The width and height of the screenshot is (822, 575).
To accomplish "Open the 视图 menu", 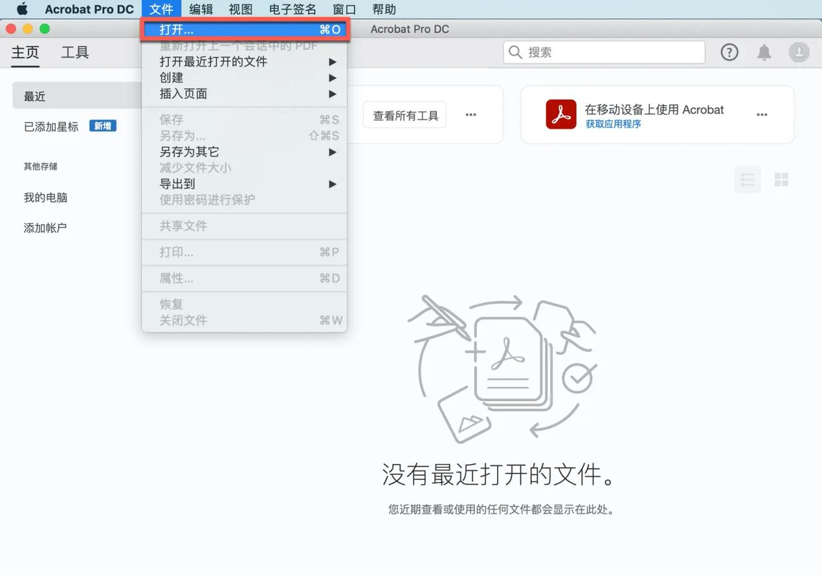I will [x=241, y=9].
